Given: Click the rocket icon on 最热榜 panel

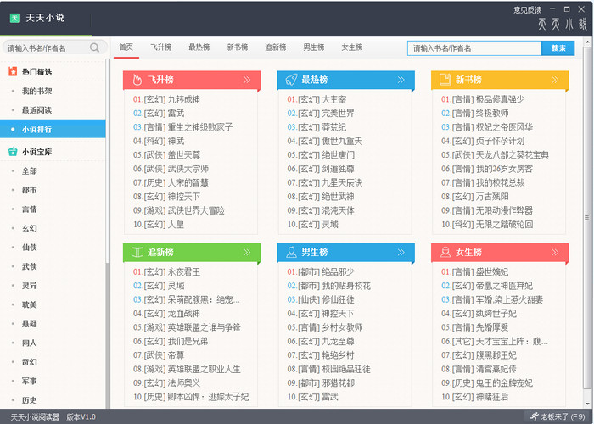Looking at the screenshot, I should click(x=289, y=81).
